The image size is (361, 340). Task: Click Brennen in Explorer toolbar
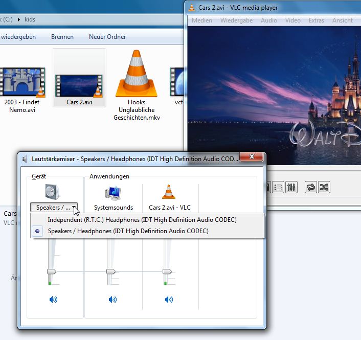coord(62,37)
